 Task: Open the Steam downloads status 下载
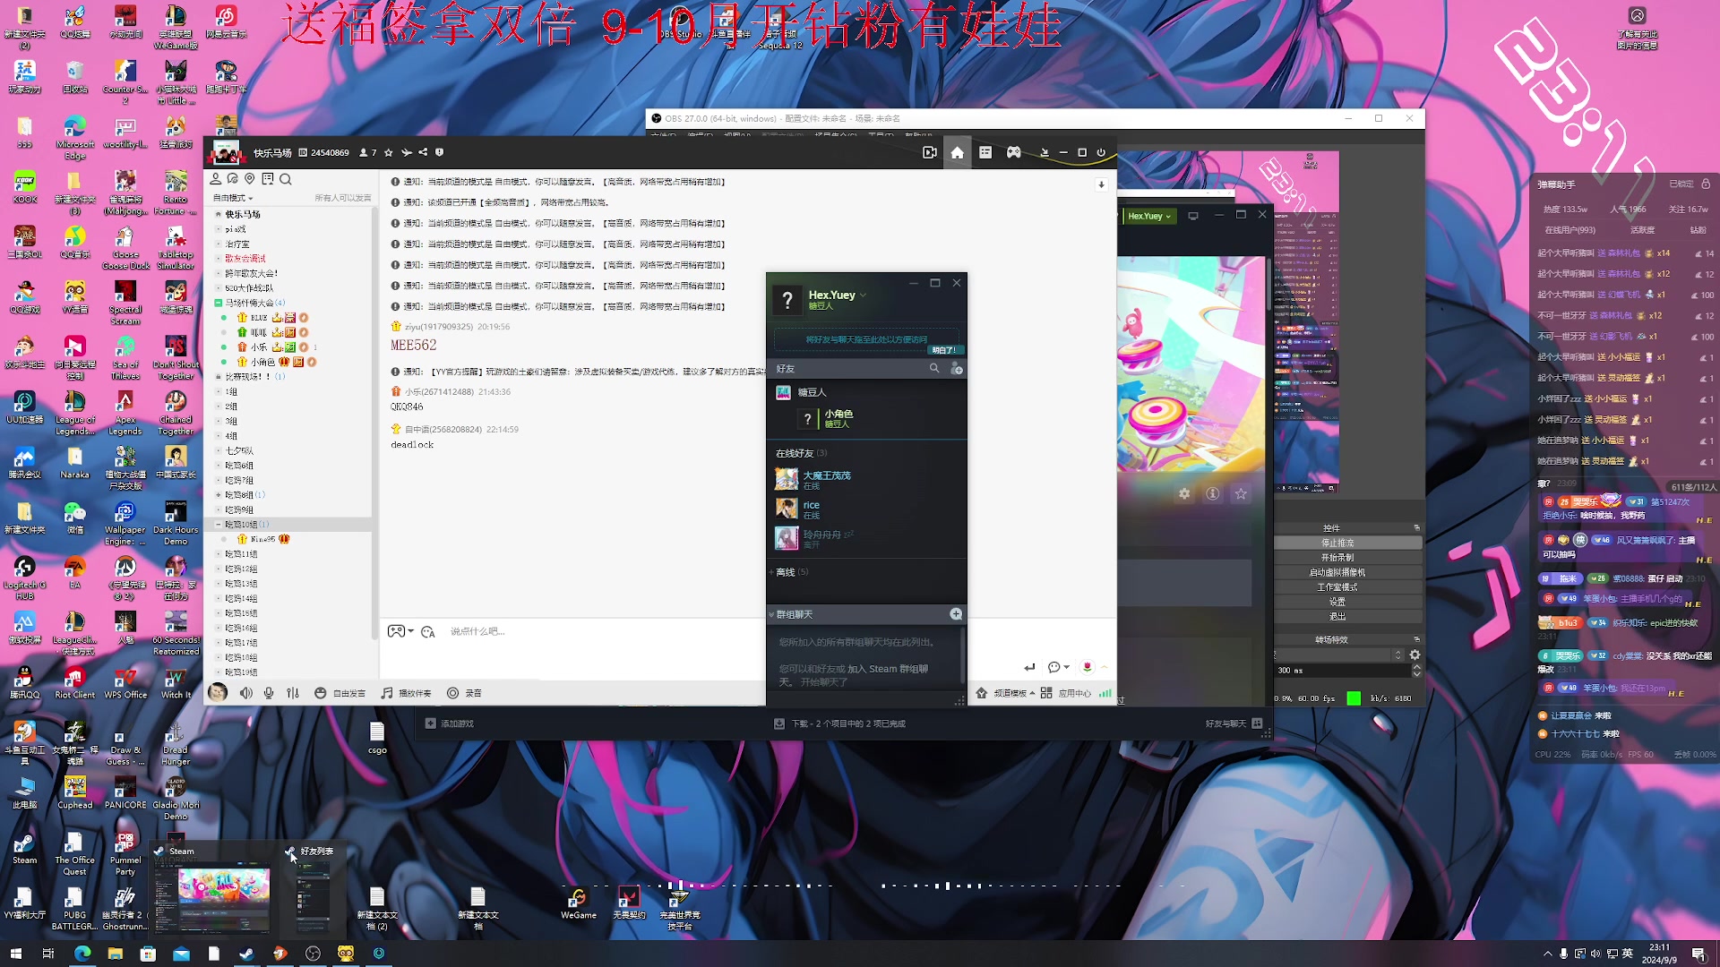click(x=840, y=723)
